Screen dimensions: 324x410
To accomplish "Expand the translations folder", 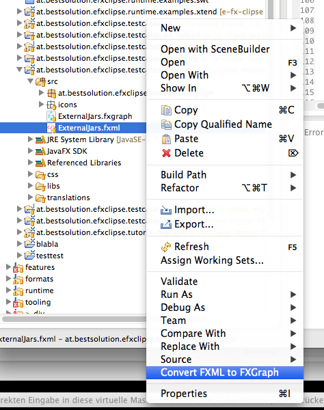I will 31,197.
